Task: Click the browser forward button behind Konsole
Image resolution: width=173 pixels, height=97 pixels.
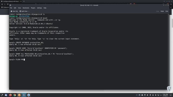Action: [x=5, y=4]
